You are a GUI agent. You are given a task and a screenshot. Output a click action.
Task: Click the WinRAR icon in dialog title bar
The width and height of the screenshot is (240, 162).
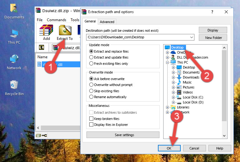pyautogui.click(x=84, y=12)
